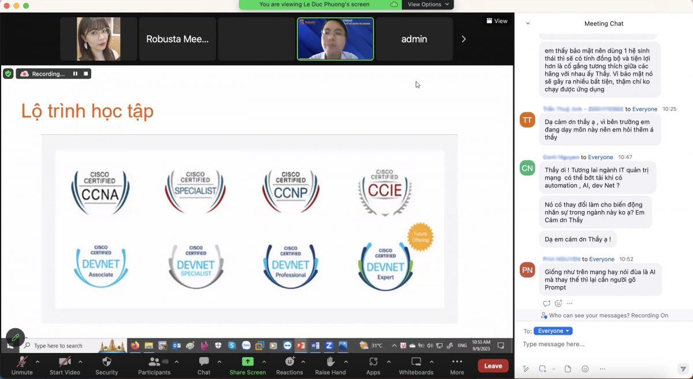Toggle the Chat panel from the toolbar
The width and height of the screenshot is (693, 379).
[204, 365]
